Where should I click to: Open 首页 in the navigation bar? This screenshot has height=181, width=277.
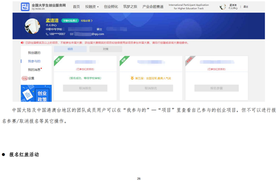(76, 7)
